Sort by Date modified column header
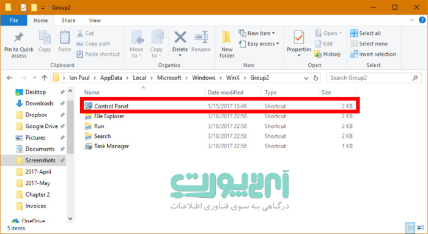This screenshot has height=234, width=428. [233, 92]
